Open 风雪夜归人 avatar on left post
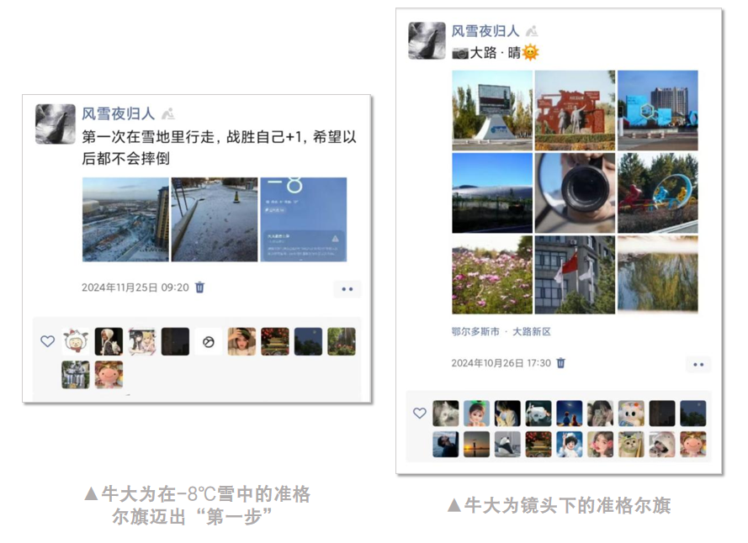The width and height of the screenshot is (748, 543). pos(56,124)
